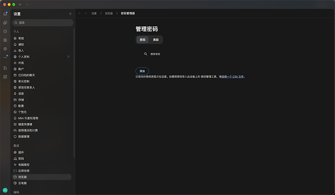Open 通知 settings in sidebar
This screenshot has width=335, height=195.
(x=42, y=45)
